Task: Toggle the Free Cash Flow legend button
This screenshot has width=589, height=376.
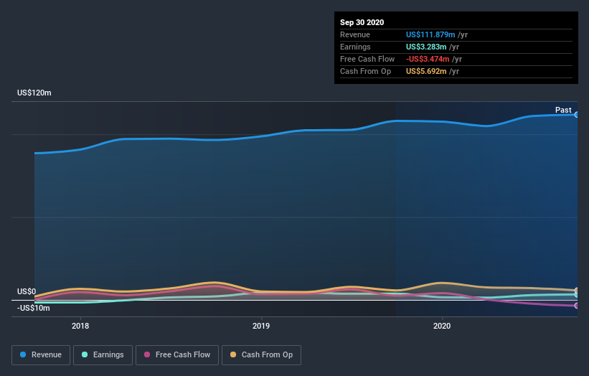Action: coord(177,355)
